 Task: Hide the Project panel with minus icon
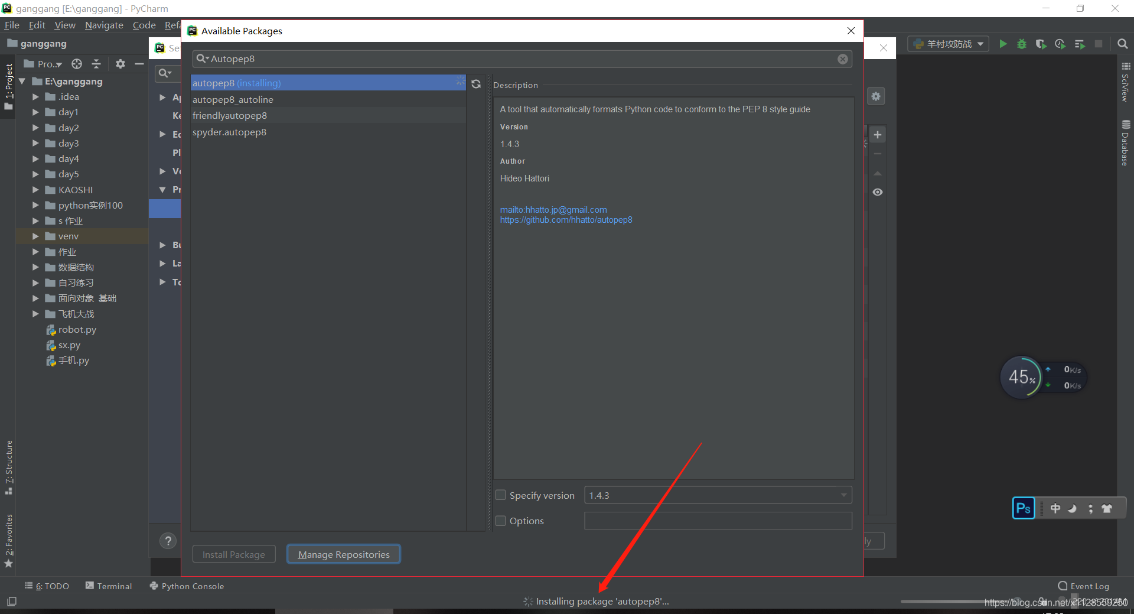pos(139,64)
